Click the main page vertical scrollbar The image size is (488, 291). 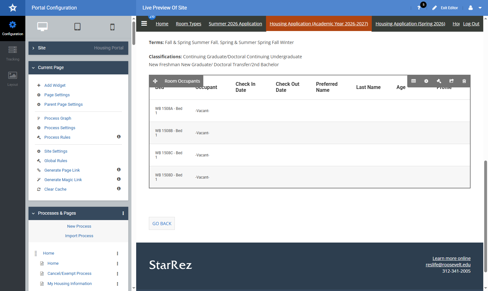click(485, 217)
